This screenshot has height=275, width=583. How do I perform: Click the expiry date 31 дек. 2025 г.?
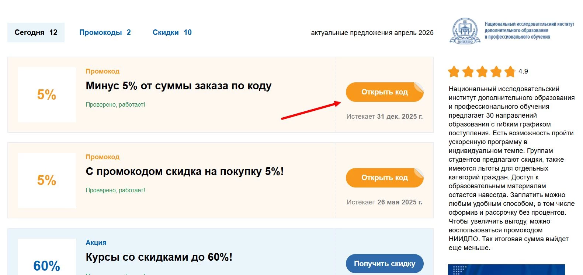coord(400,116)
